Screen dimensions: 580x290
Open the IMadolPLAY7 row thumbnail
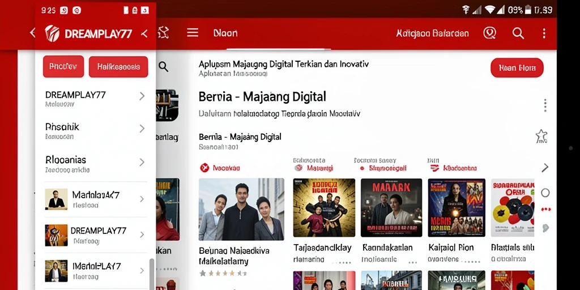56,271
